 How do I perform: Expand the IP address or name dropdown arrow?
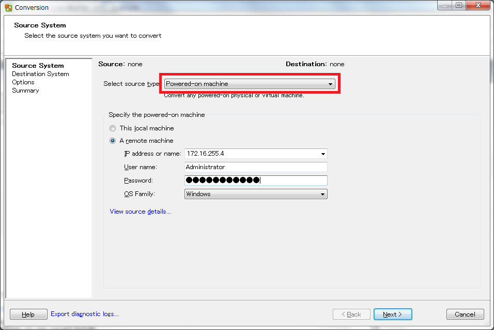click(323, 154)
